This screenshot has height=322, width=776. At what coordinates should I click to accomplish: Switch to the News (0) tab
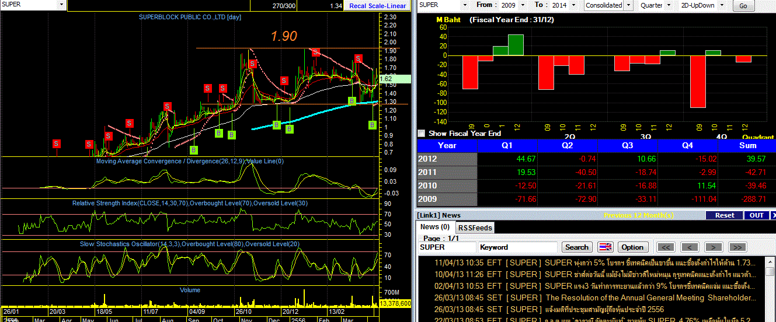436,227
